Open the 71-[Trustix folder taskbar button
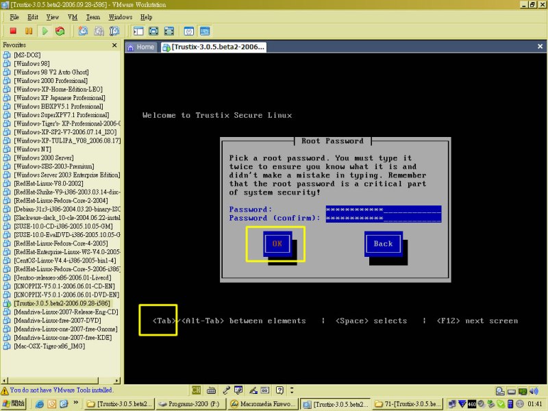This screenshot has width=548, height=411. coord(408,404)
